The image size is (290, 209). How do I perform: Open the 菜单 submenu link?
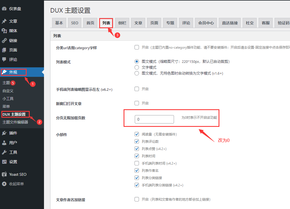click(6, 106)
